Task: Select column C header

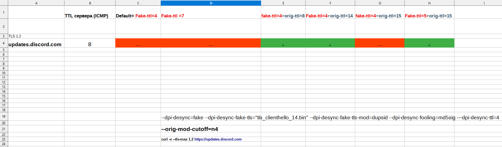Action: coord(138,3)
